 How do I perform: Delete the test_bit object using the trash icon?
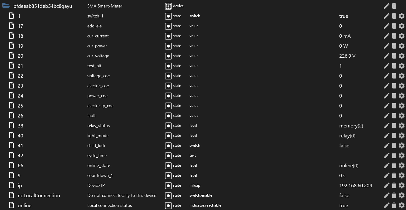click(394, 66)
